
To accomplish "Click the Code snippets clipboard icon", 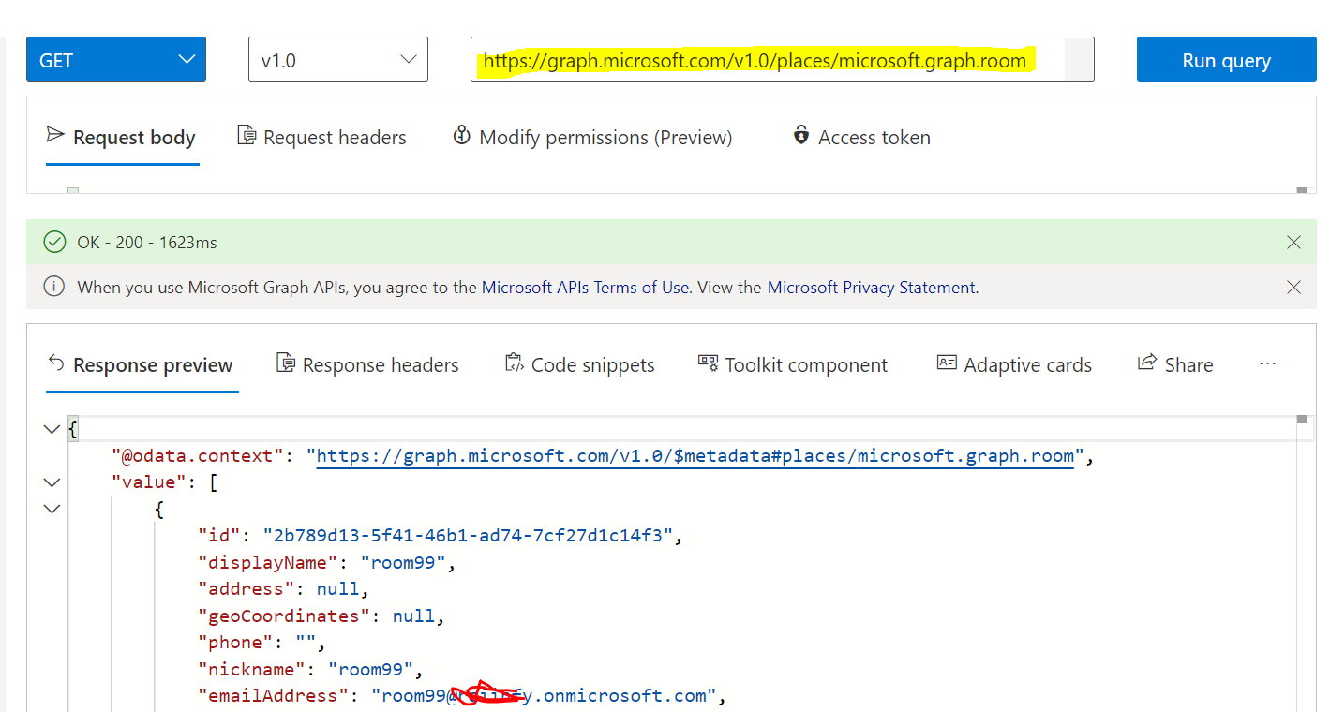I will 514,363.
